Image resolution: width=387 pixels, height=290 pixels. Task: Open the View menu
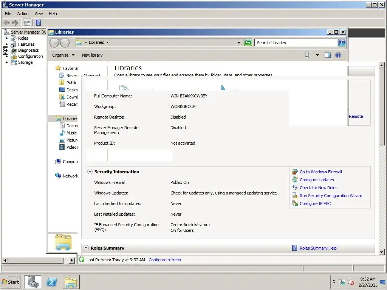click(x=39, y=14)
